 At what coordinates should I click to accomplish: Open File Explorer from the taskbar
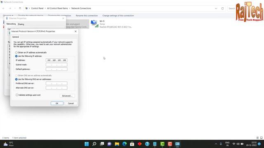[117, 144]
